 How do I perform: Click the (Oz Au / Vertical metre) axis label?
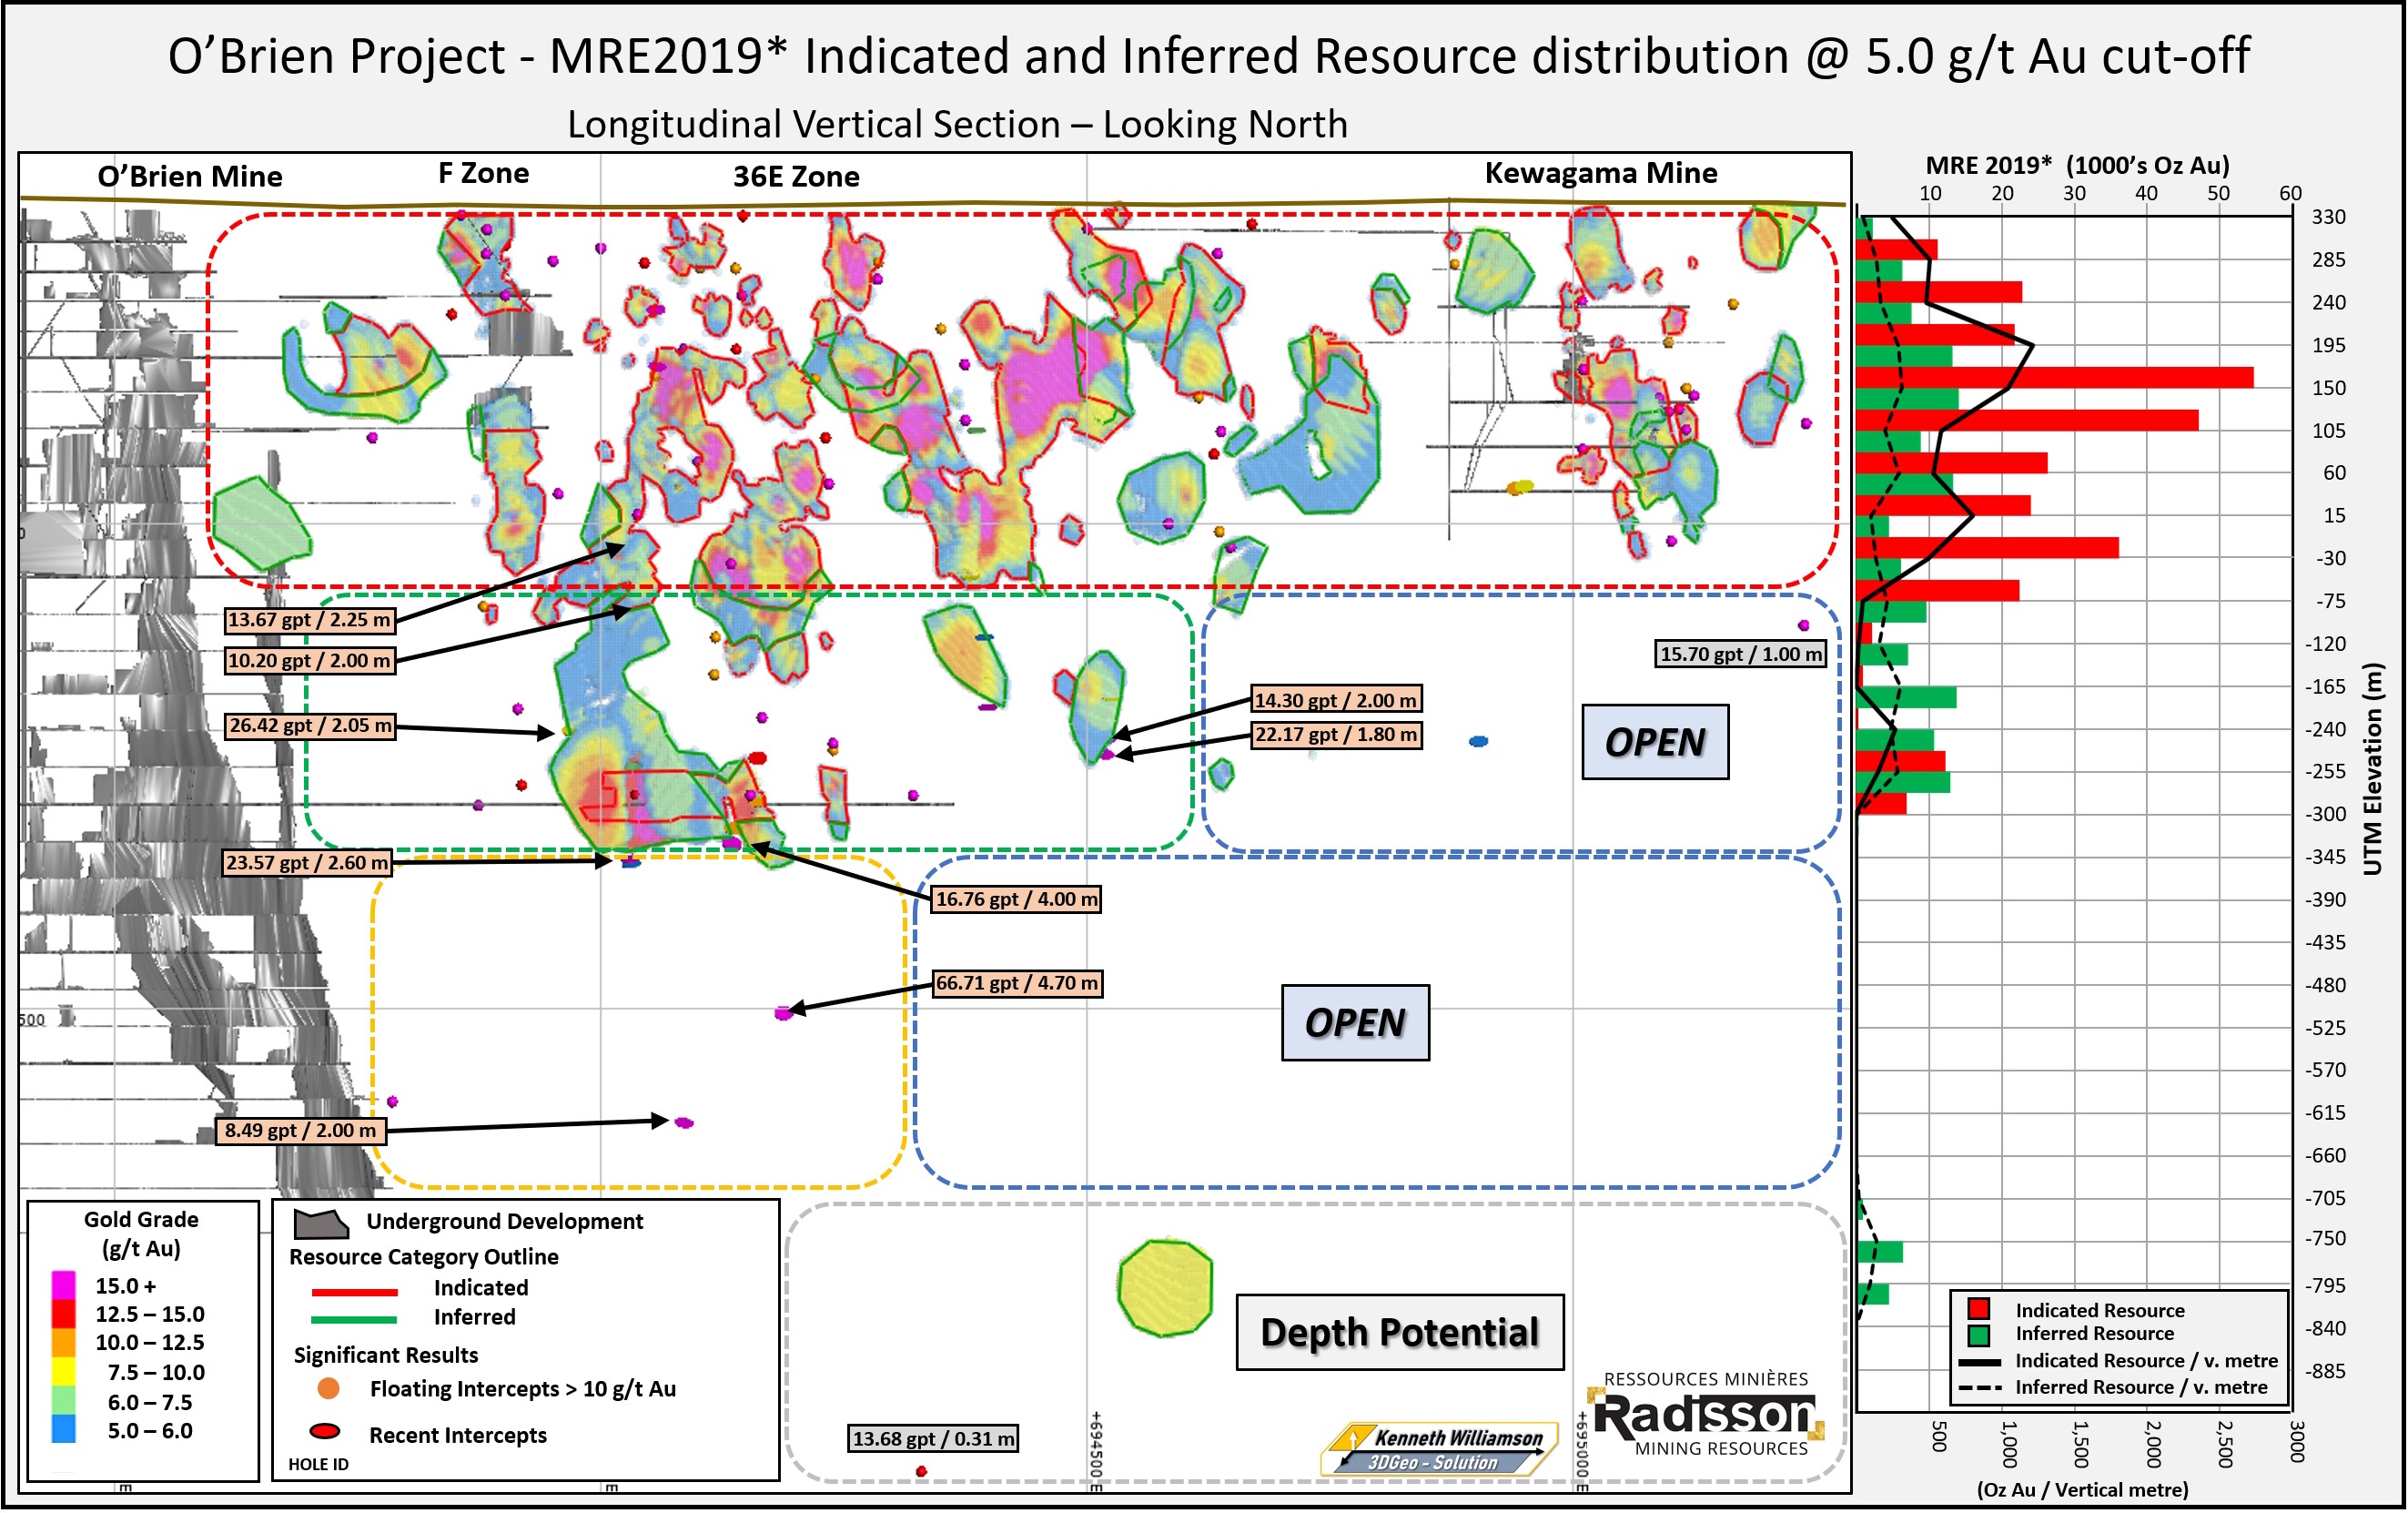pyautogui.click(x=2083, y=1490)
